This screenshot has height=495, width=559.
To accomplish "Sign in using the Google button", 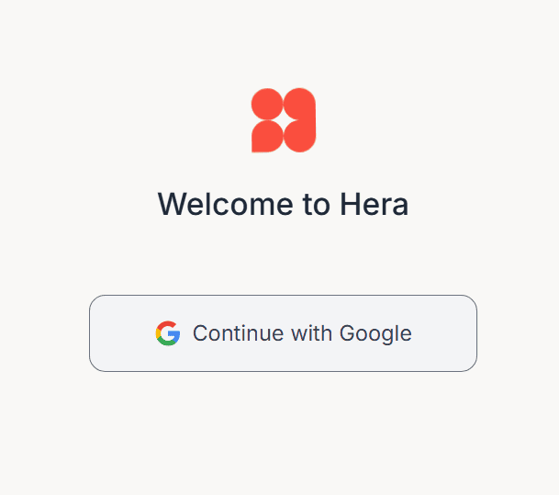I will [x=283, y=333].
